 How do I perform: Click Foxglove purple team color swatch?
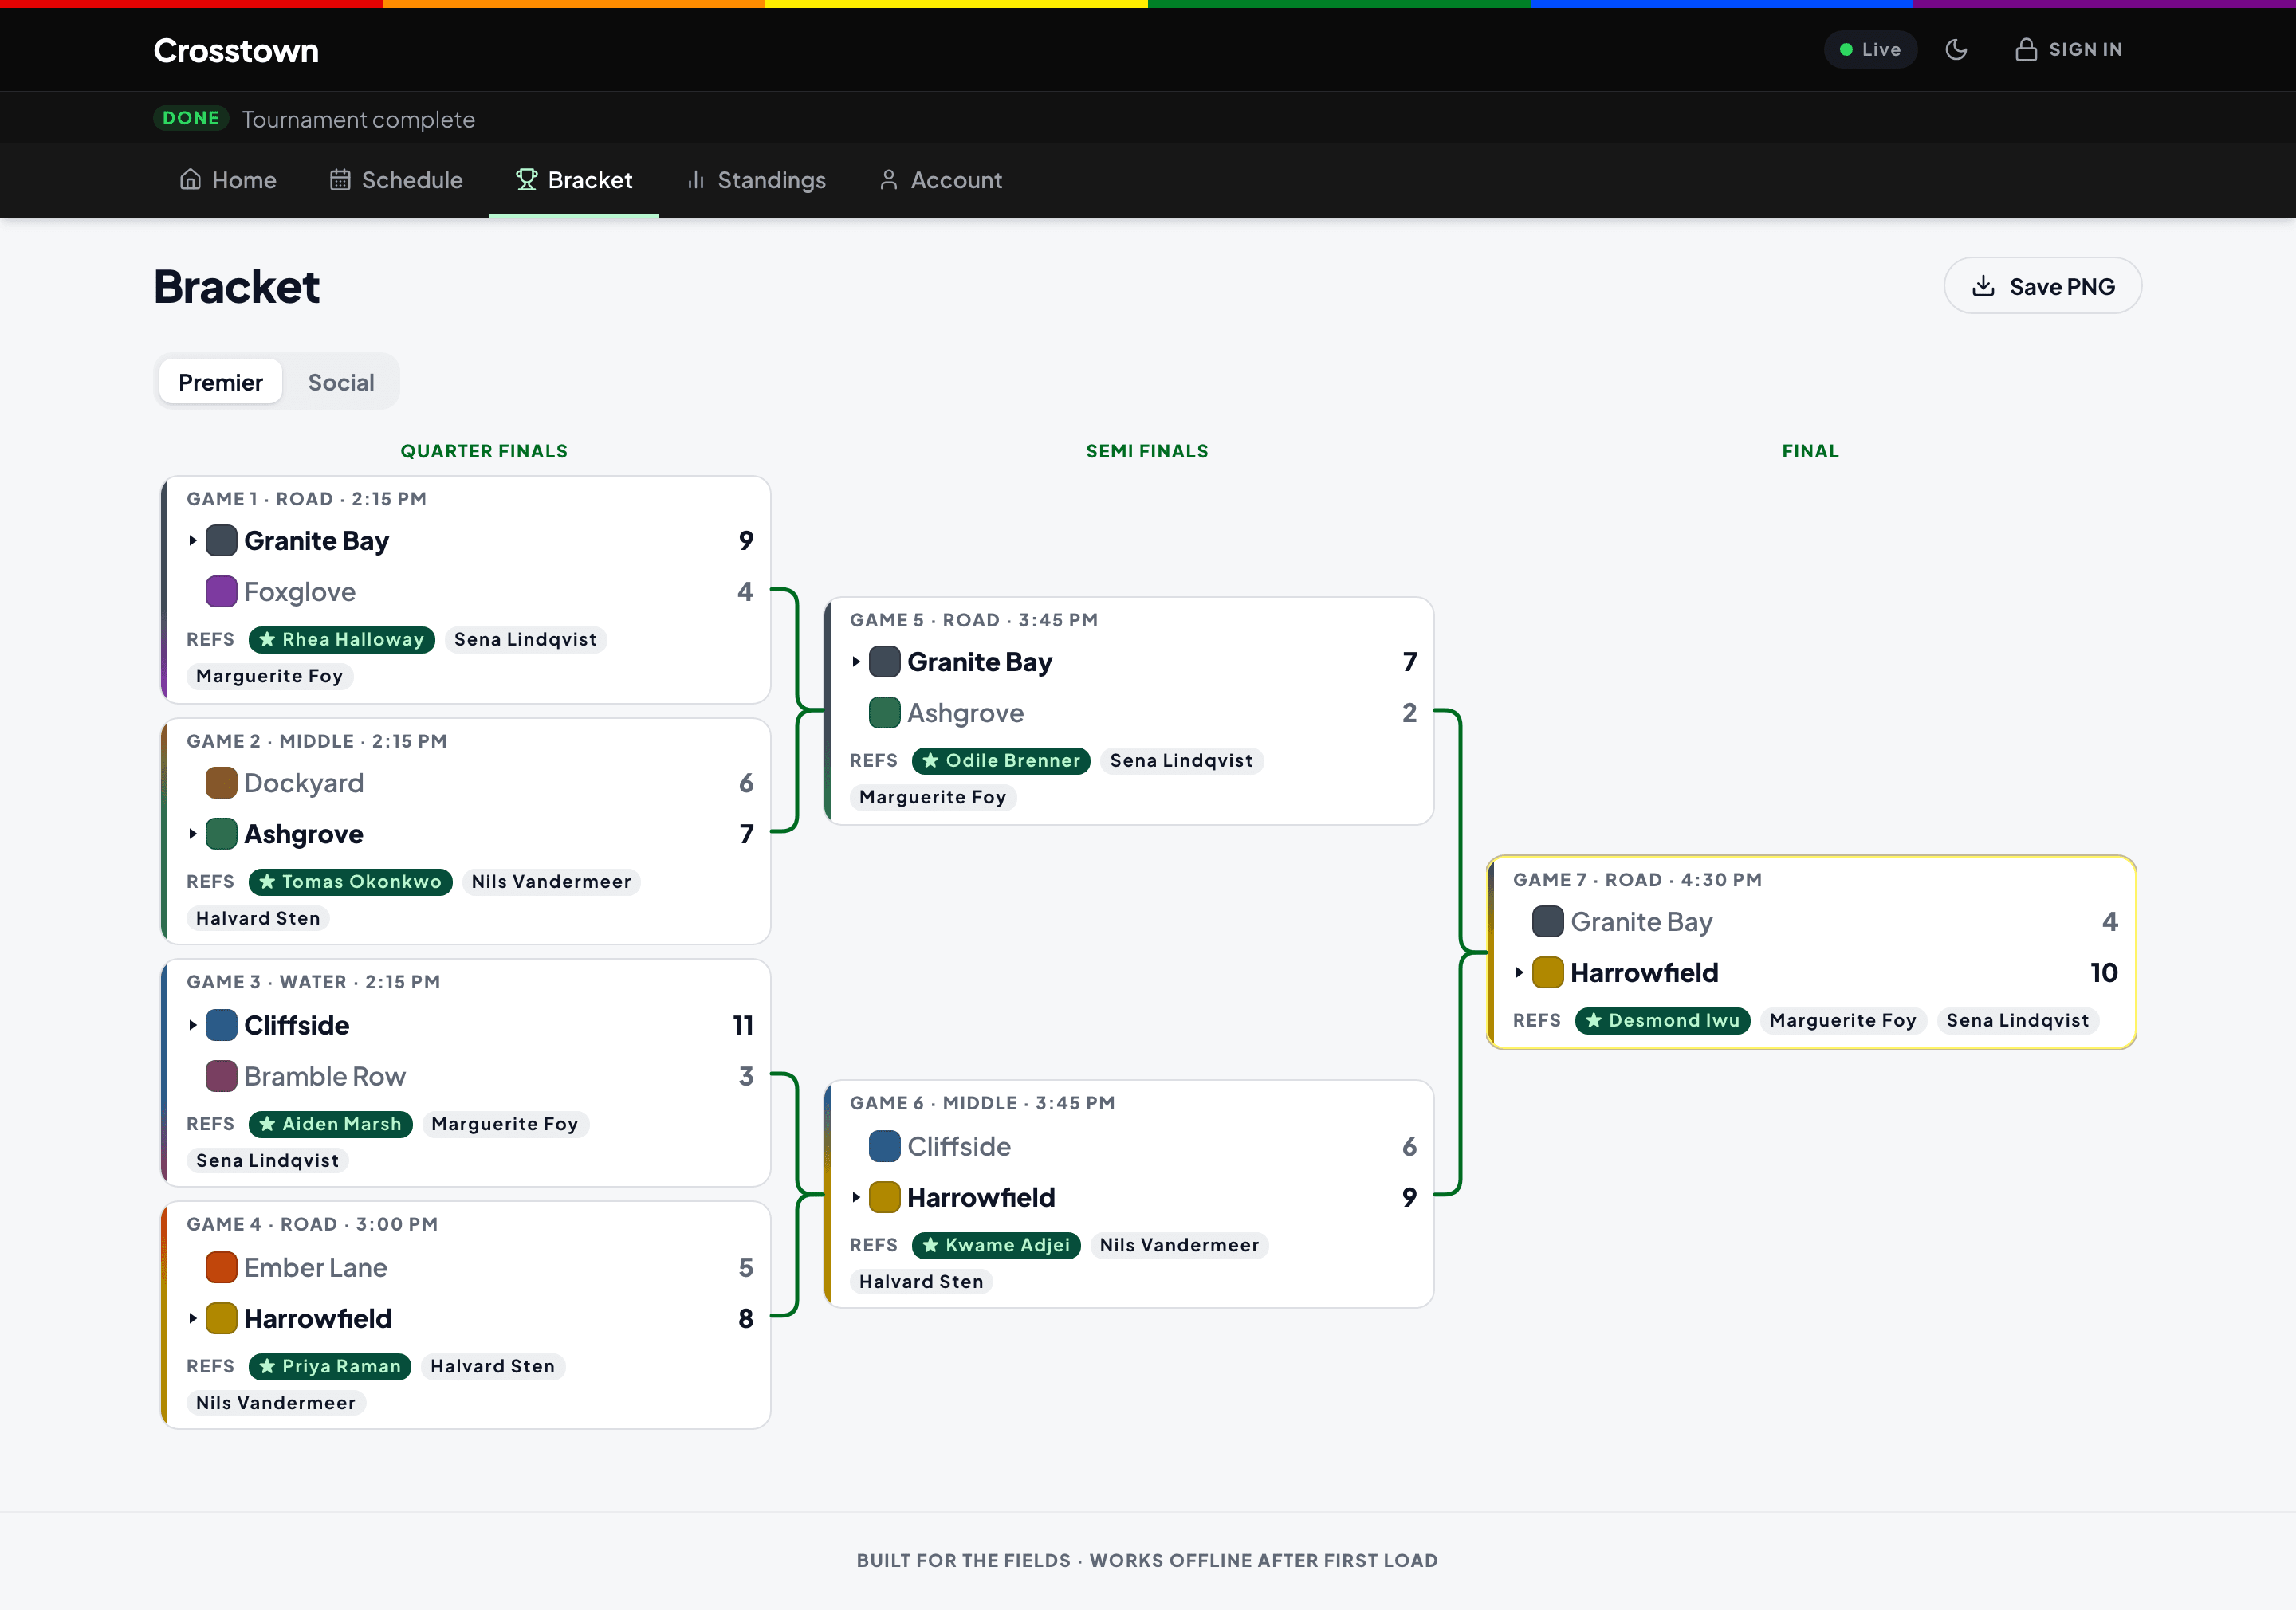click(x=221, y=592)
